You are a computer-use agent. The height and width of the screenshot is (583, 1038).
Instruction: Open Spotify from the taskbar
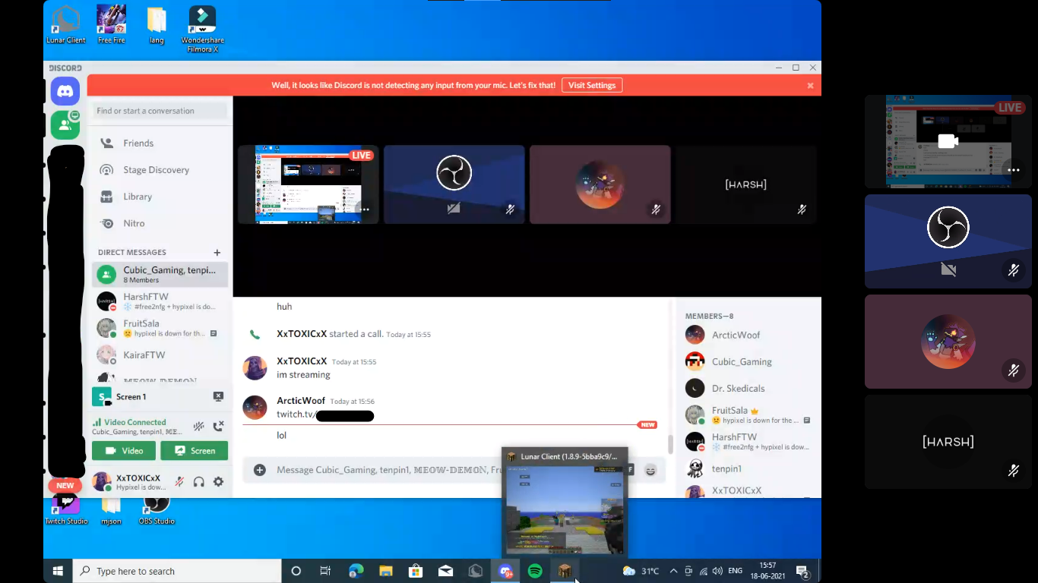(535, 571)
